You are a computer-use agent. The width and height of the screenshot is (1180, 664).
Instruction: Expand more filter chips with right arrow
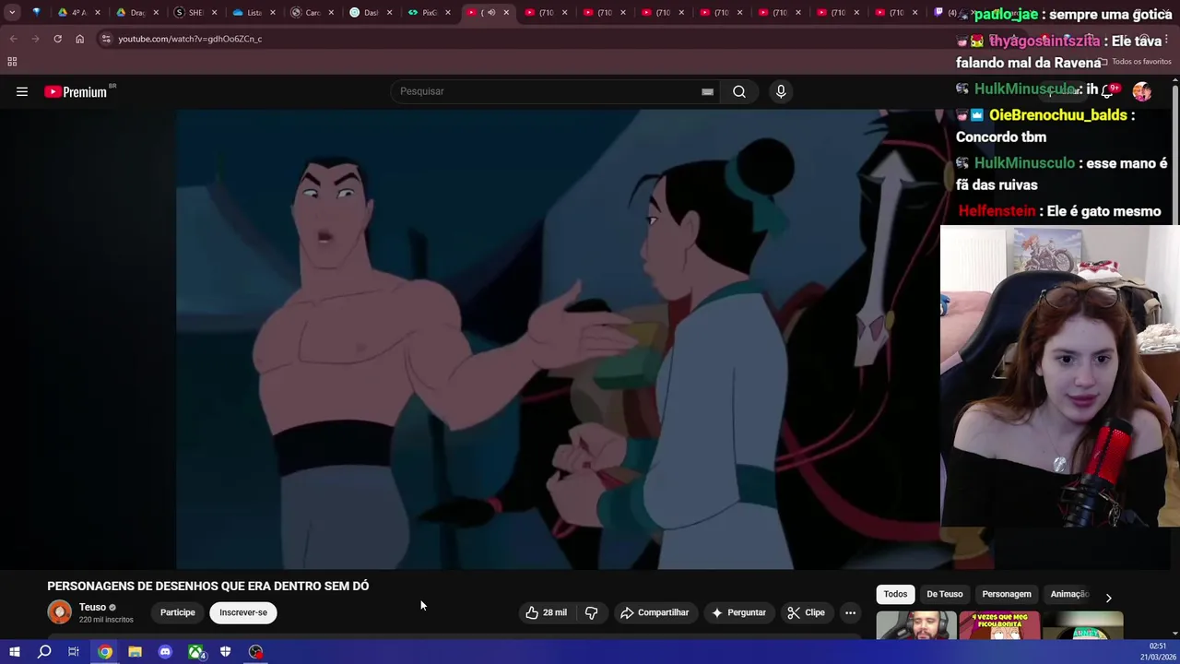click(x=1108, y=598)
